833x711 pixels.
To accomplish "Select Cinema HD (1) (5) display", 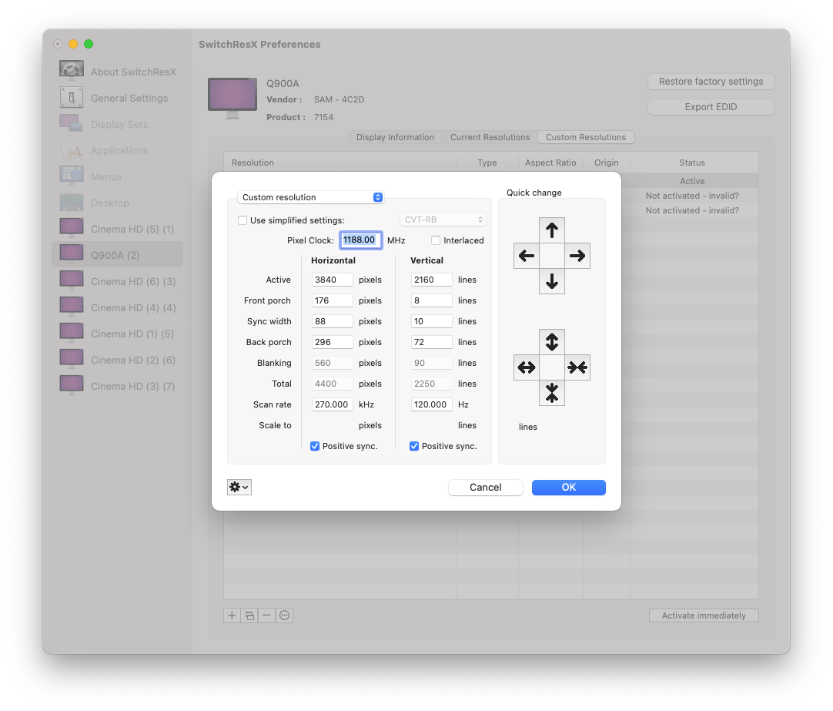I will click(x=118, y=334).
